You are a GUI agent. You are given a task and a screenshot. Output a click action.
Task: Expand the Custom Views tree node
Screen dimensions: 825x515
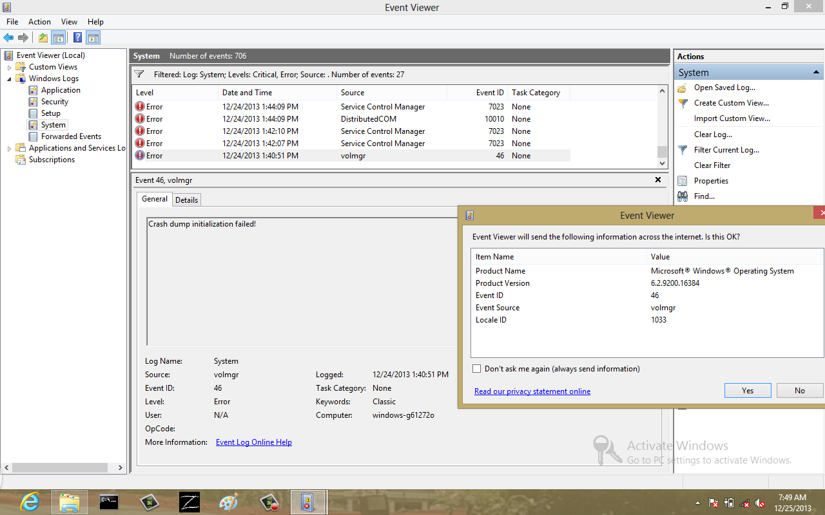9,66
